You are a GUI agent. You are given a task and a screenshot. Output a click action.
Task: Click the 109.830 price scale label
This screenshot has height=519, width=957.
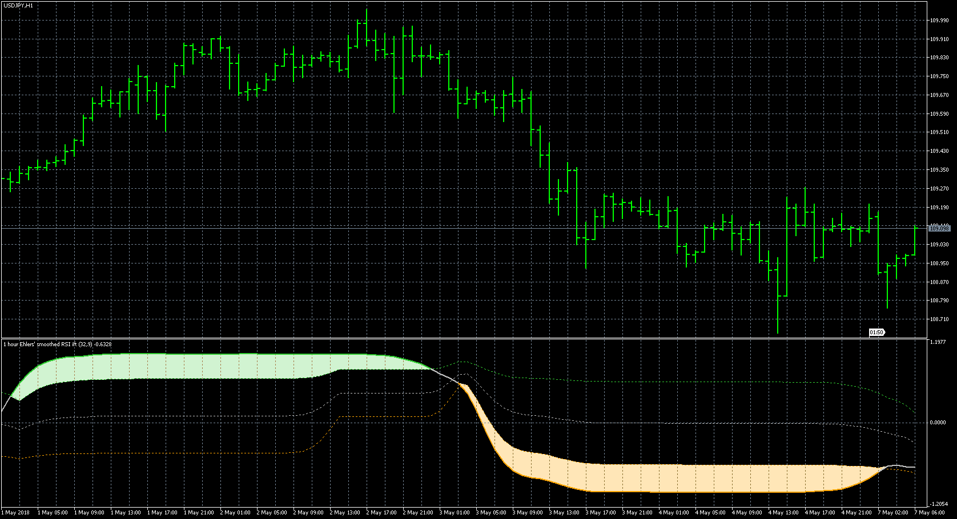(x=939, y=58)
